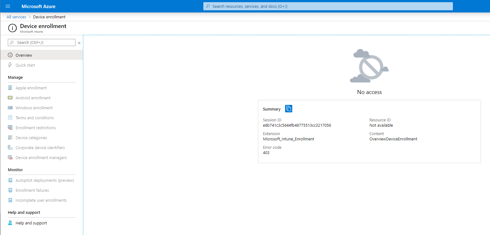Copy the error summary with copy icon
Viewport: 490px width, 235px height.
coord(289,109)
